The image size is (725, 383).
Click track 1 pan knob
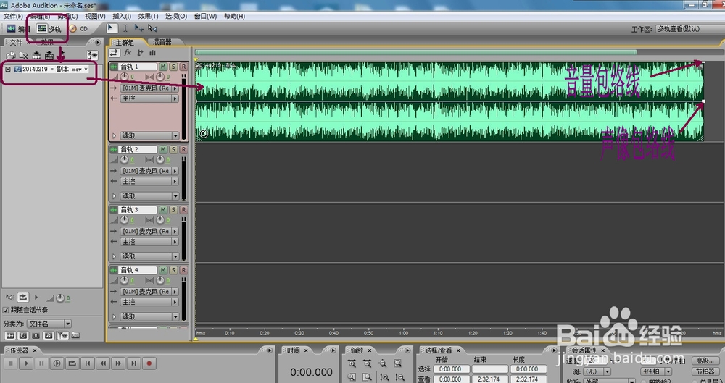point(160,77)
